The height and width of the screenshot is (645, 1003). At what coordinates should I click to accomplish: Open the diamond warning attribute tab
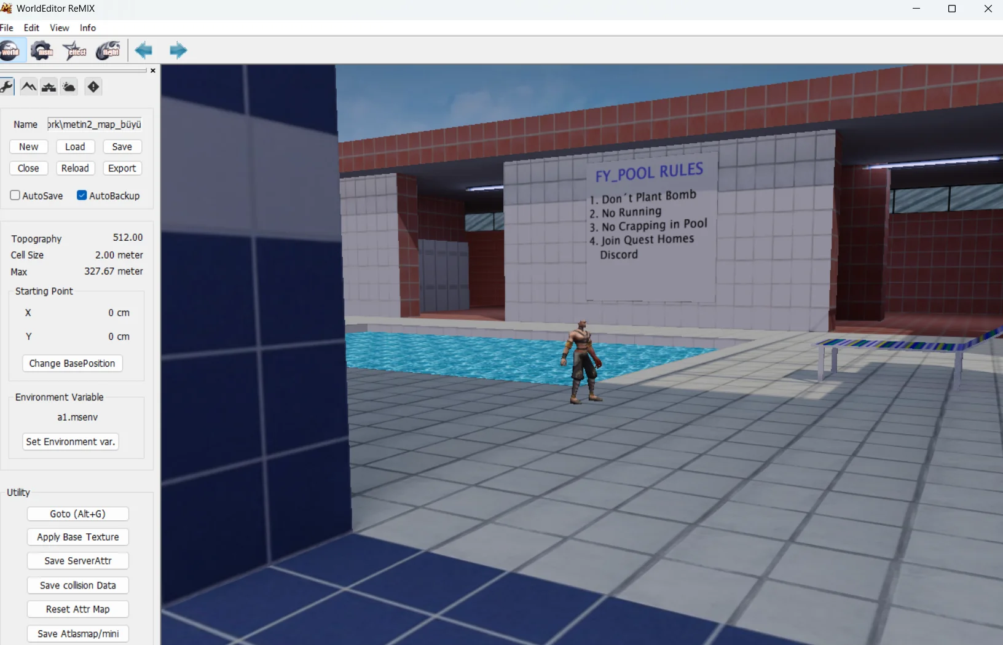coord(93,87)
